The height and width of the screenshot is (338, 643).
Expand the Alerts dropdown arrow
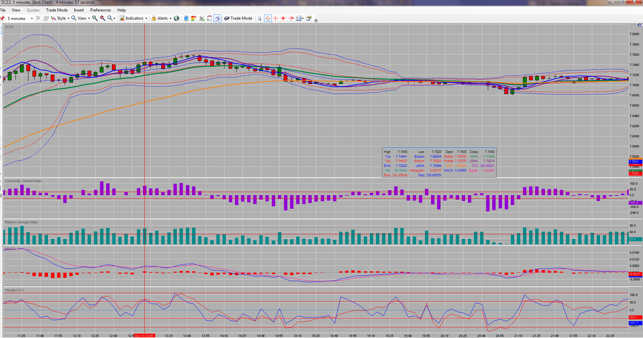(x=170, y=18)
